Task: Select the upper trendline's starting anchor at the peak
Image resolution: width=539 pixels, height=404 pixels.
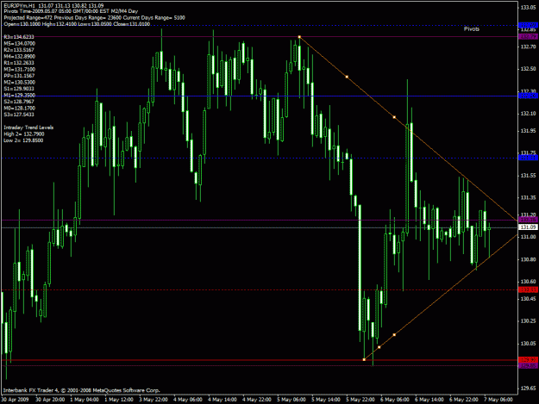Action: pyautogui.click(x=299, y=37)
